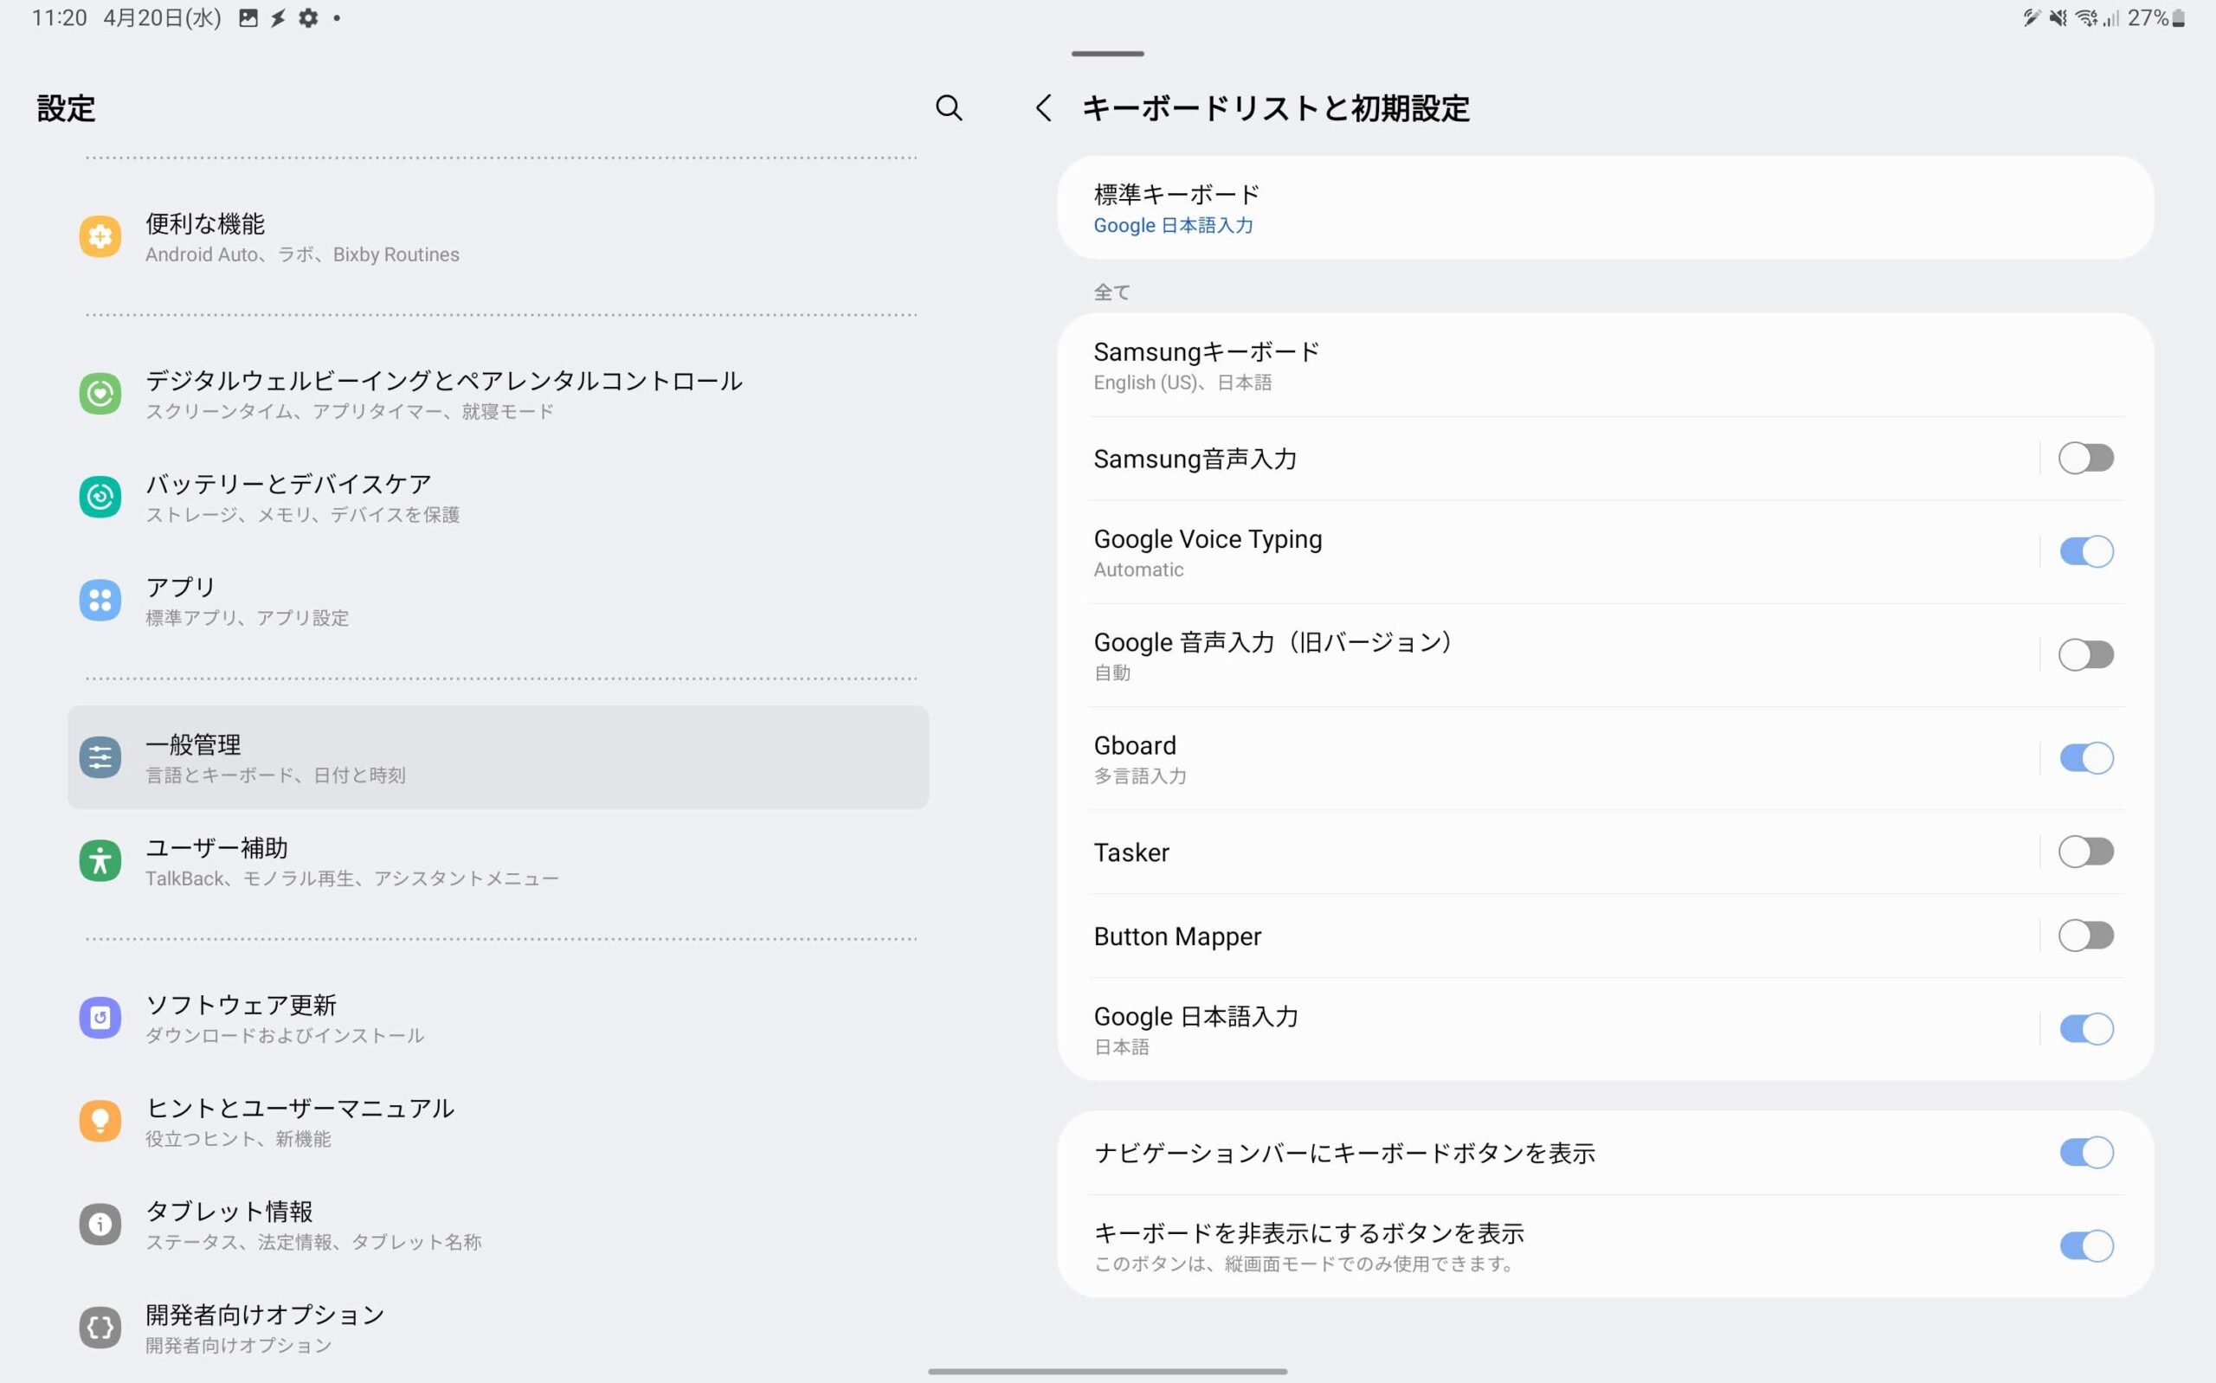Image resolution: width=2216 pixels, height=1383 pixels.
Task: Turn on the Button Mapper toggle
Action: (2085, 936)
